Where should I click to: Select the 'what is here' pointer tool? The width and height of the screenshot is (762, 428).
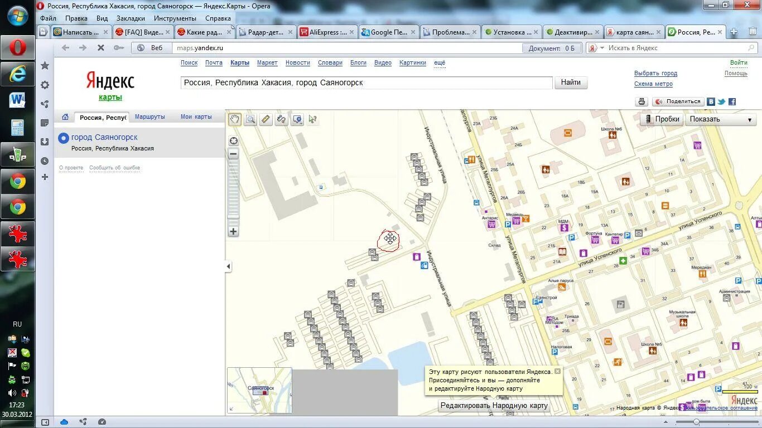click(x=312, y=119)
